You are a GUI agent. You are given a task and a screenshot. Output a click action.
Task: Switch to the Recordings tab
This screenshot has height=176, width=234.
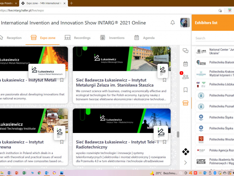78,38
